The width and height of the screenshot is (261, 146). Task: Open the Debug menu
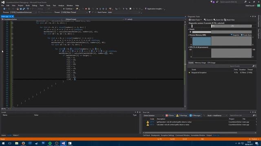(x=34, y=5)
